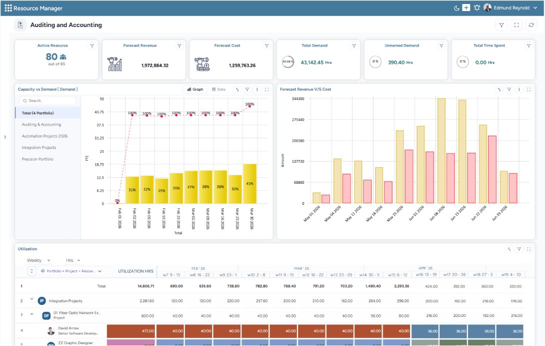Open more options in Capacity vs Demand panel

257,90
